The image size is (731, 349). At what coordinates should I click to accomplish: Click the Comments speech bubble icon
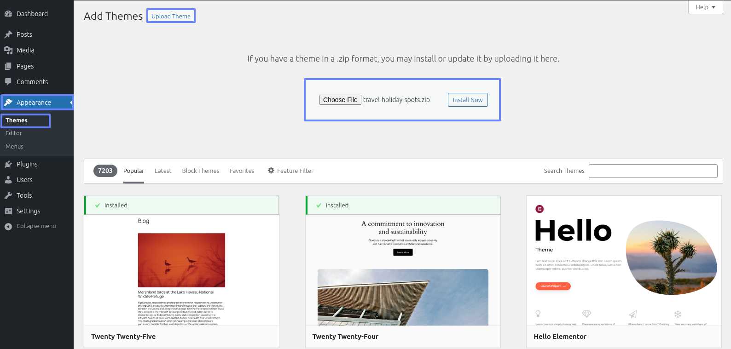pos(8,82)
